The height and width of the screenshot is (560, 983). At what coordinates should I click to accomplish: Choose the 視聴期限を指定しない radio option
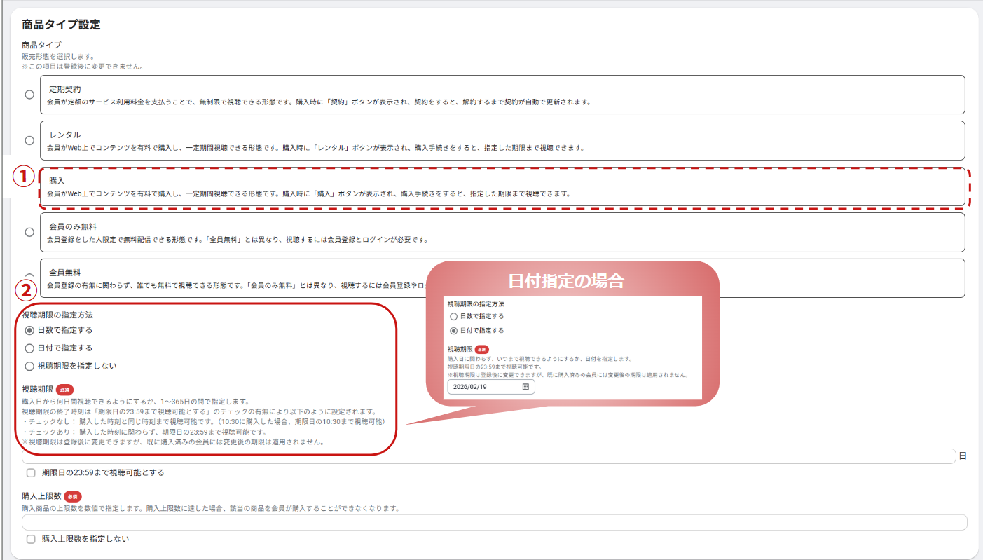click(x=29, y=366)
